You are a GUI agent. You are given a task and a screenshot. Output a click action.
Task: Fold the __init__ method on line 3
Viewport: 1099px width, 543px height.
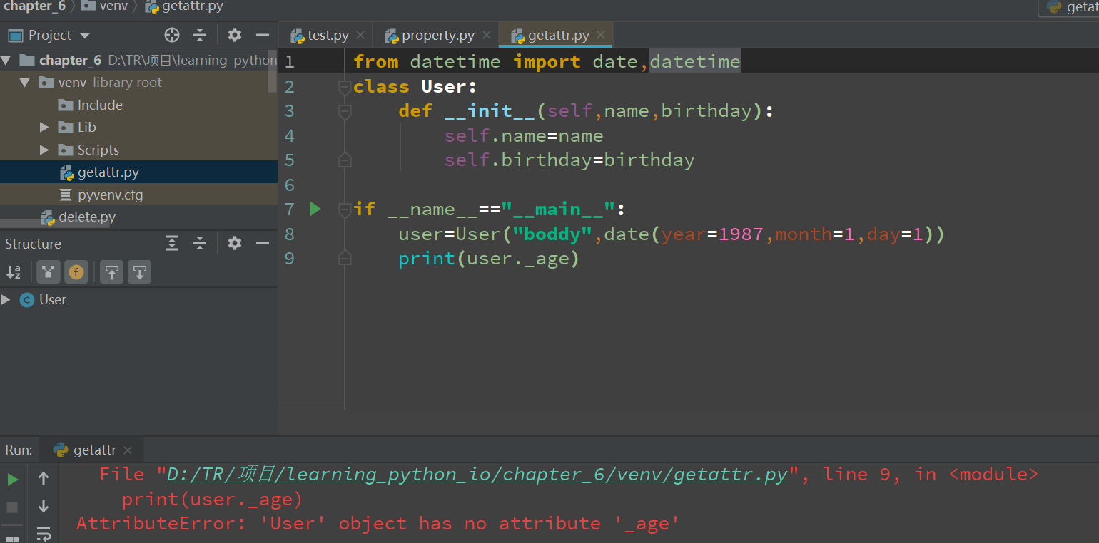click(x=345, y=111)
